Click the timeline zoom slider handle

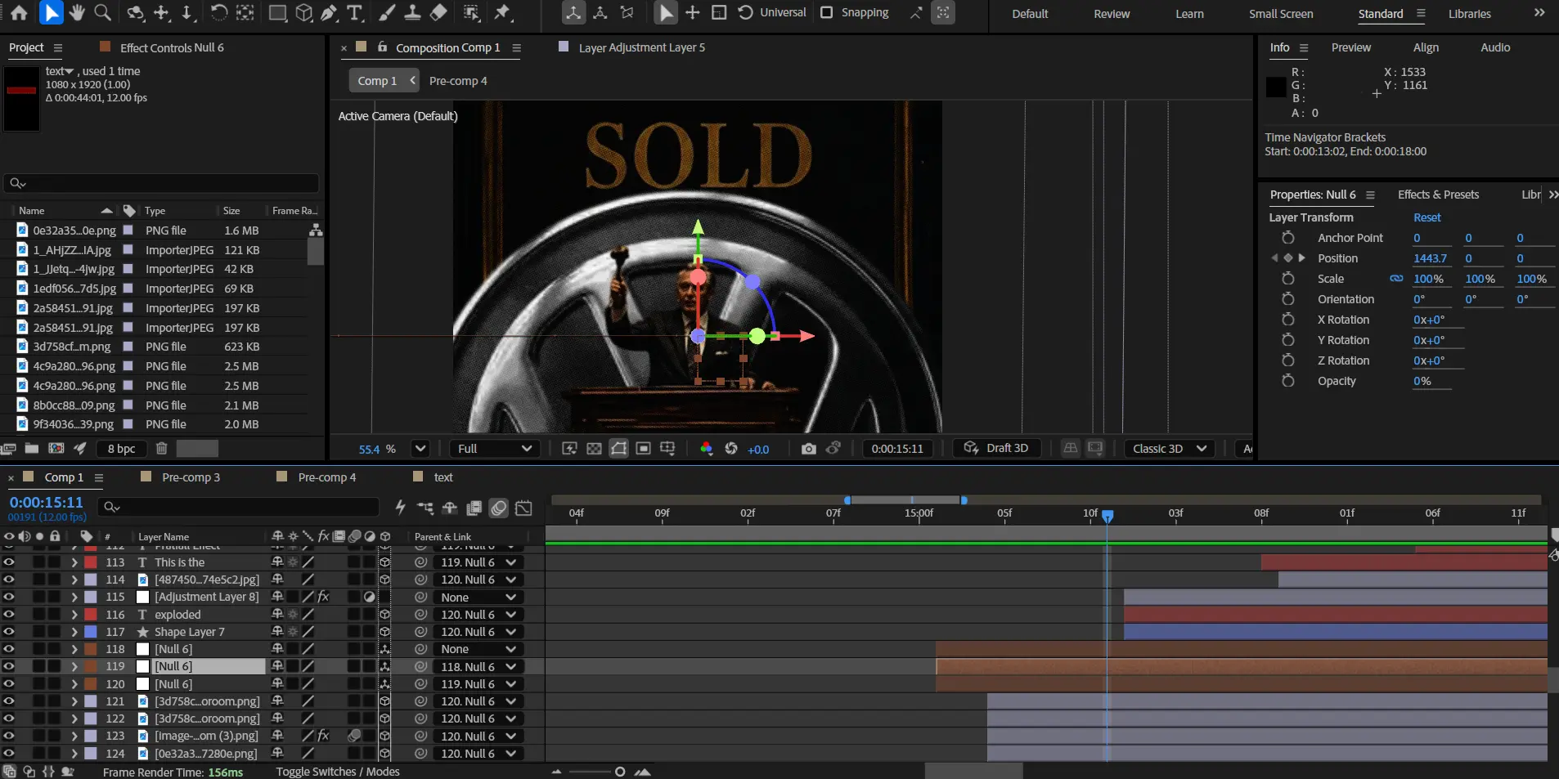coord(620,772)
